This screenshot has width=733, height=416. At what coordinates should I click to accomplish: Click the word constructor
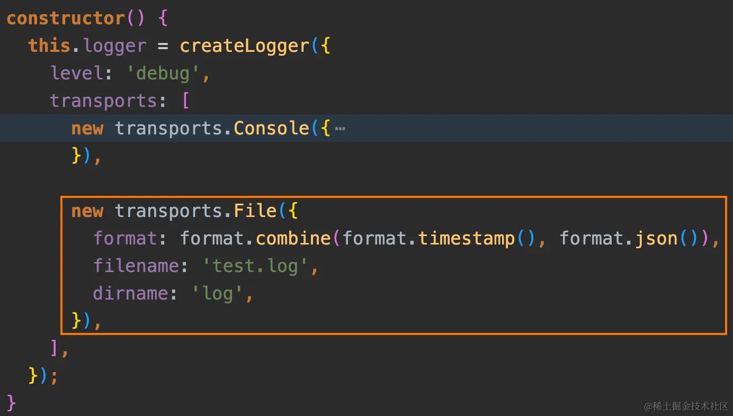click(66, 18)
